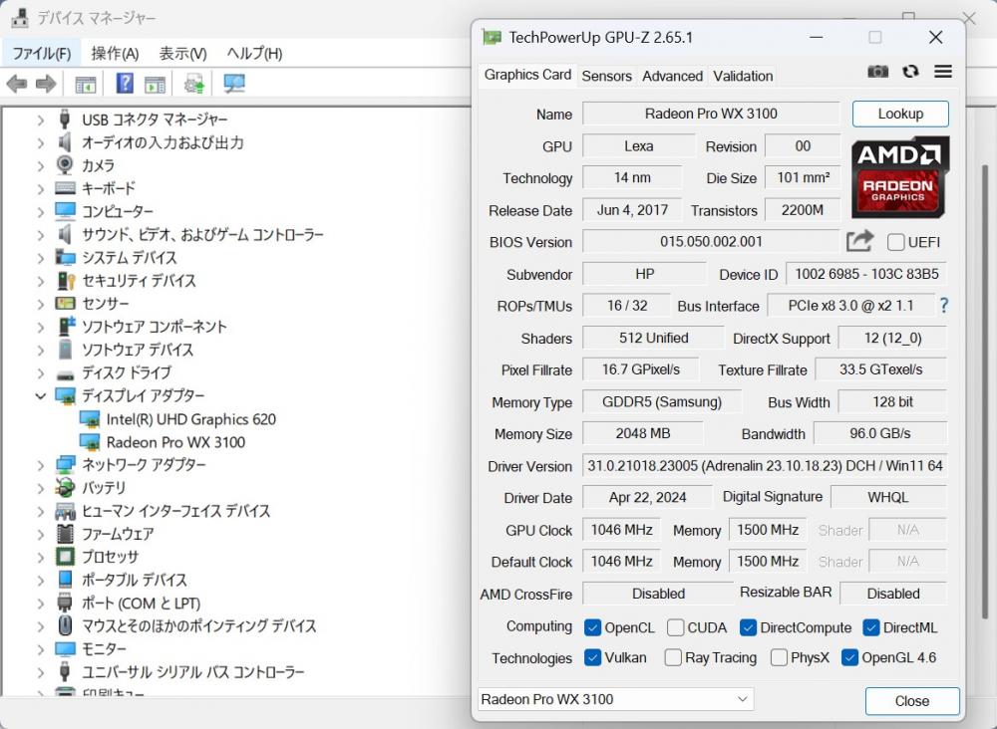Viewport: 997px width, 729px height.
Task: Click the ヒューマン インターフェイス デバイス icon
Action: coord(65,511)
